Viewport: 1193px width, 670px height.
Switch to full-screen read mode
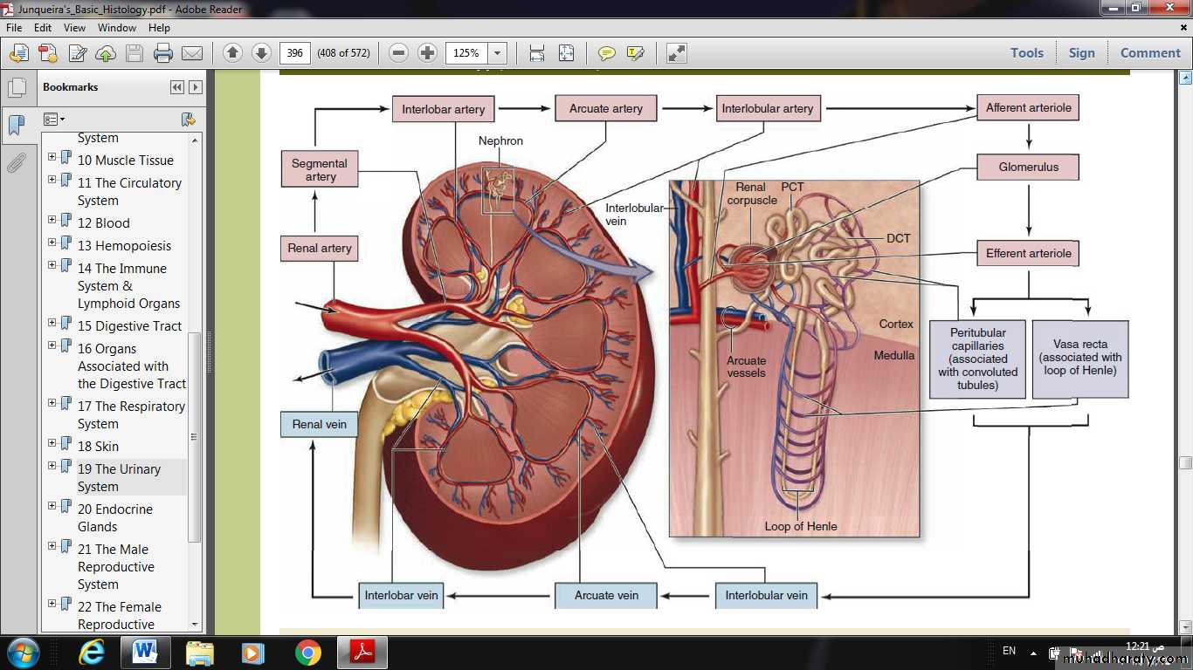point(677,53)
